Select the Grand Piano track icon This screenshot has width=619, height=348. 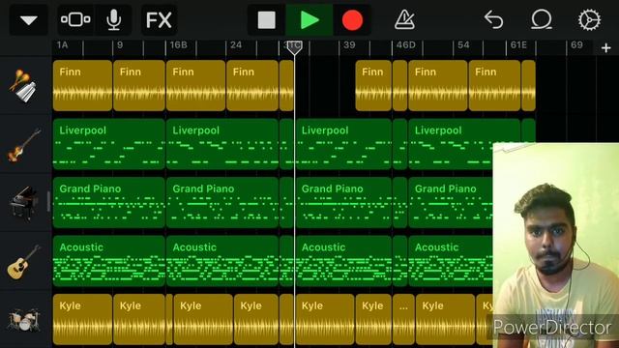click(24, 203)
